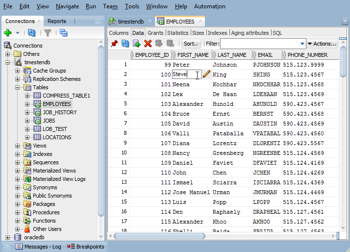Rollback changes icon in data toolbar
Viewport: 350px width, 252px height.
[x=170, y=43]
